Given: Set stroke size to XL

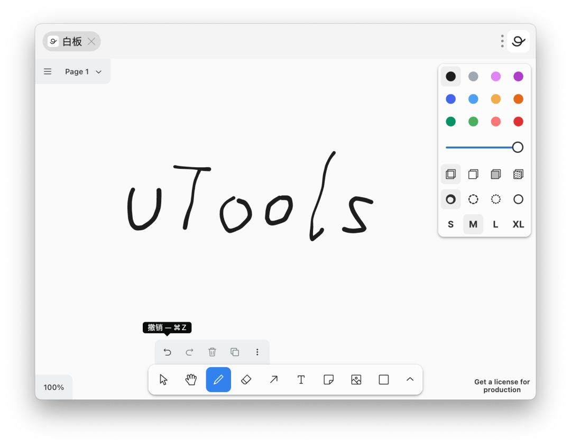Looking at the screenshot, I should point(519,224).
